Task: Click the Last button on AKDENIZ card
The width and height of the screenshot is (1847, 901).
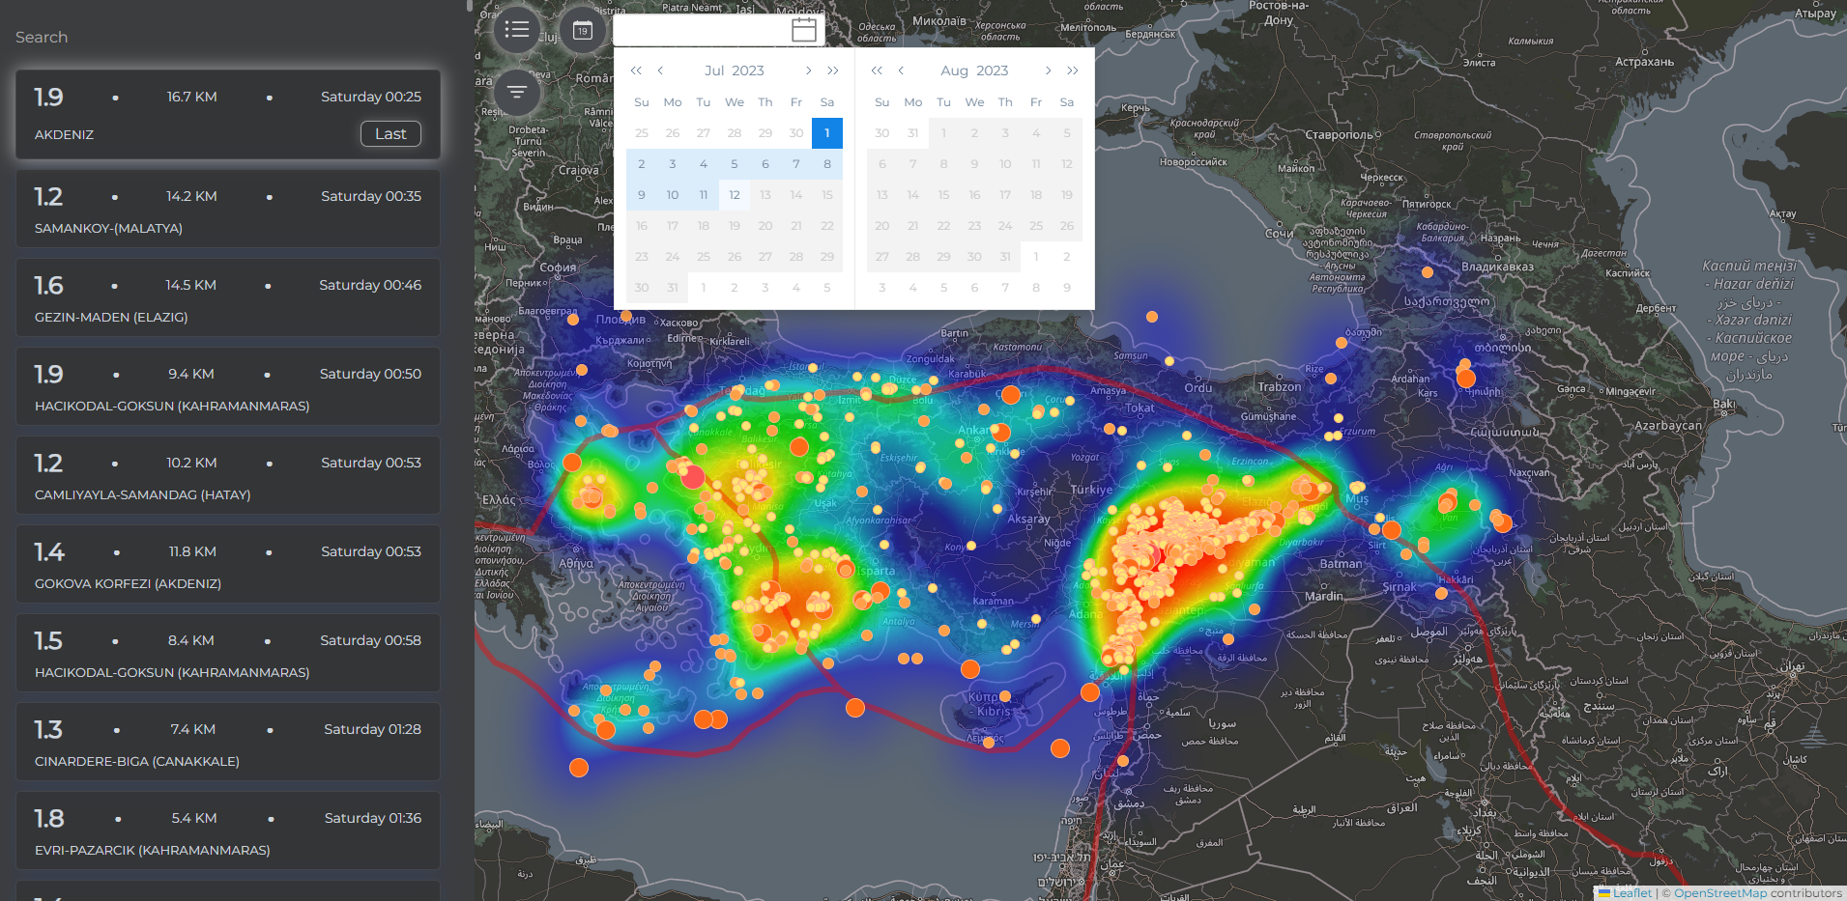Action: pyautogui.click(x=390, y=134)
